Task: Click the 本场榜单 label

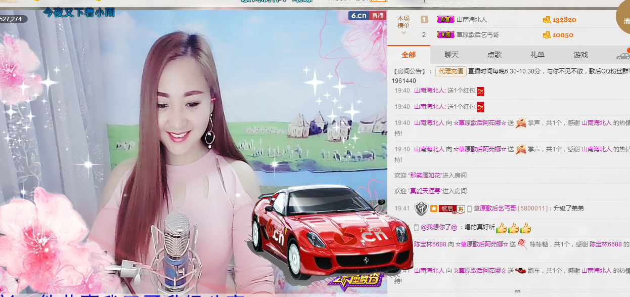Action: (x=403, y=22)
